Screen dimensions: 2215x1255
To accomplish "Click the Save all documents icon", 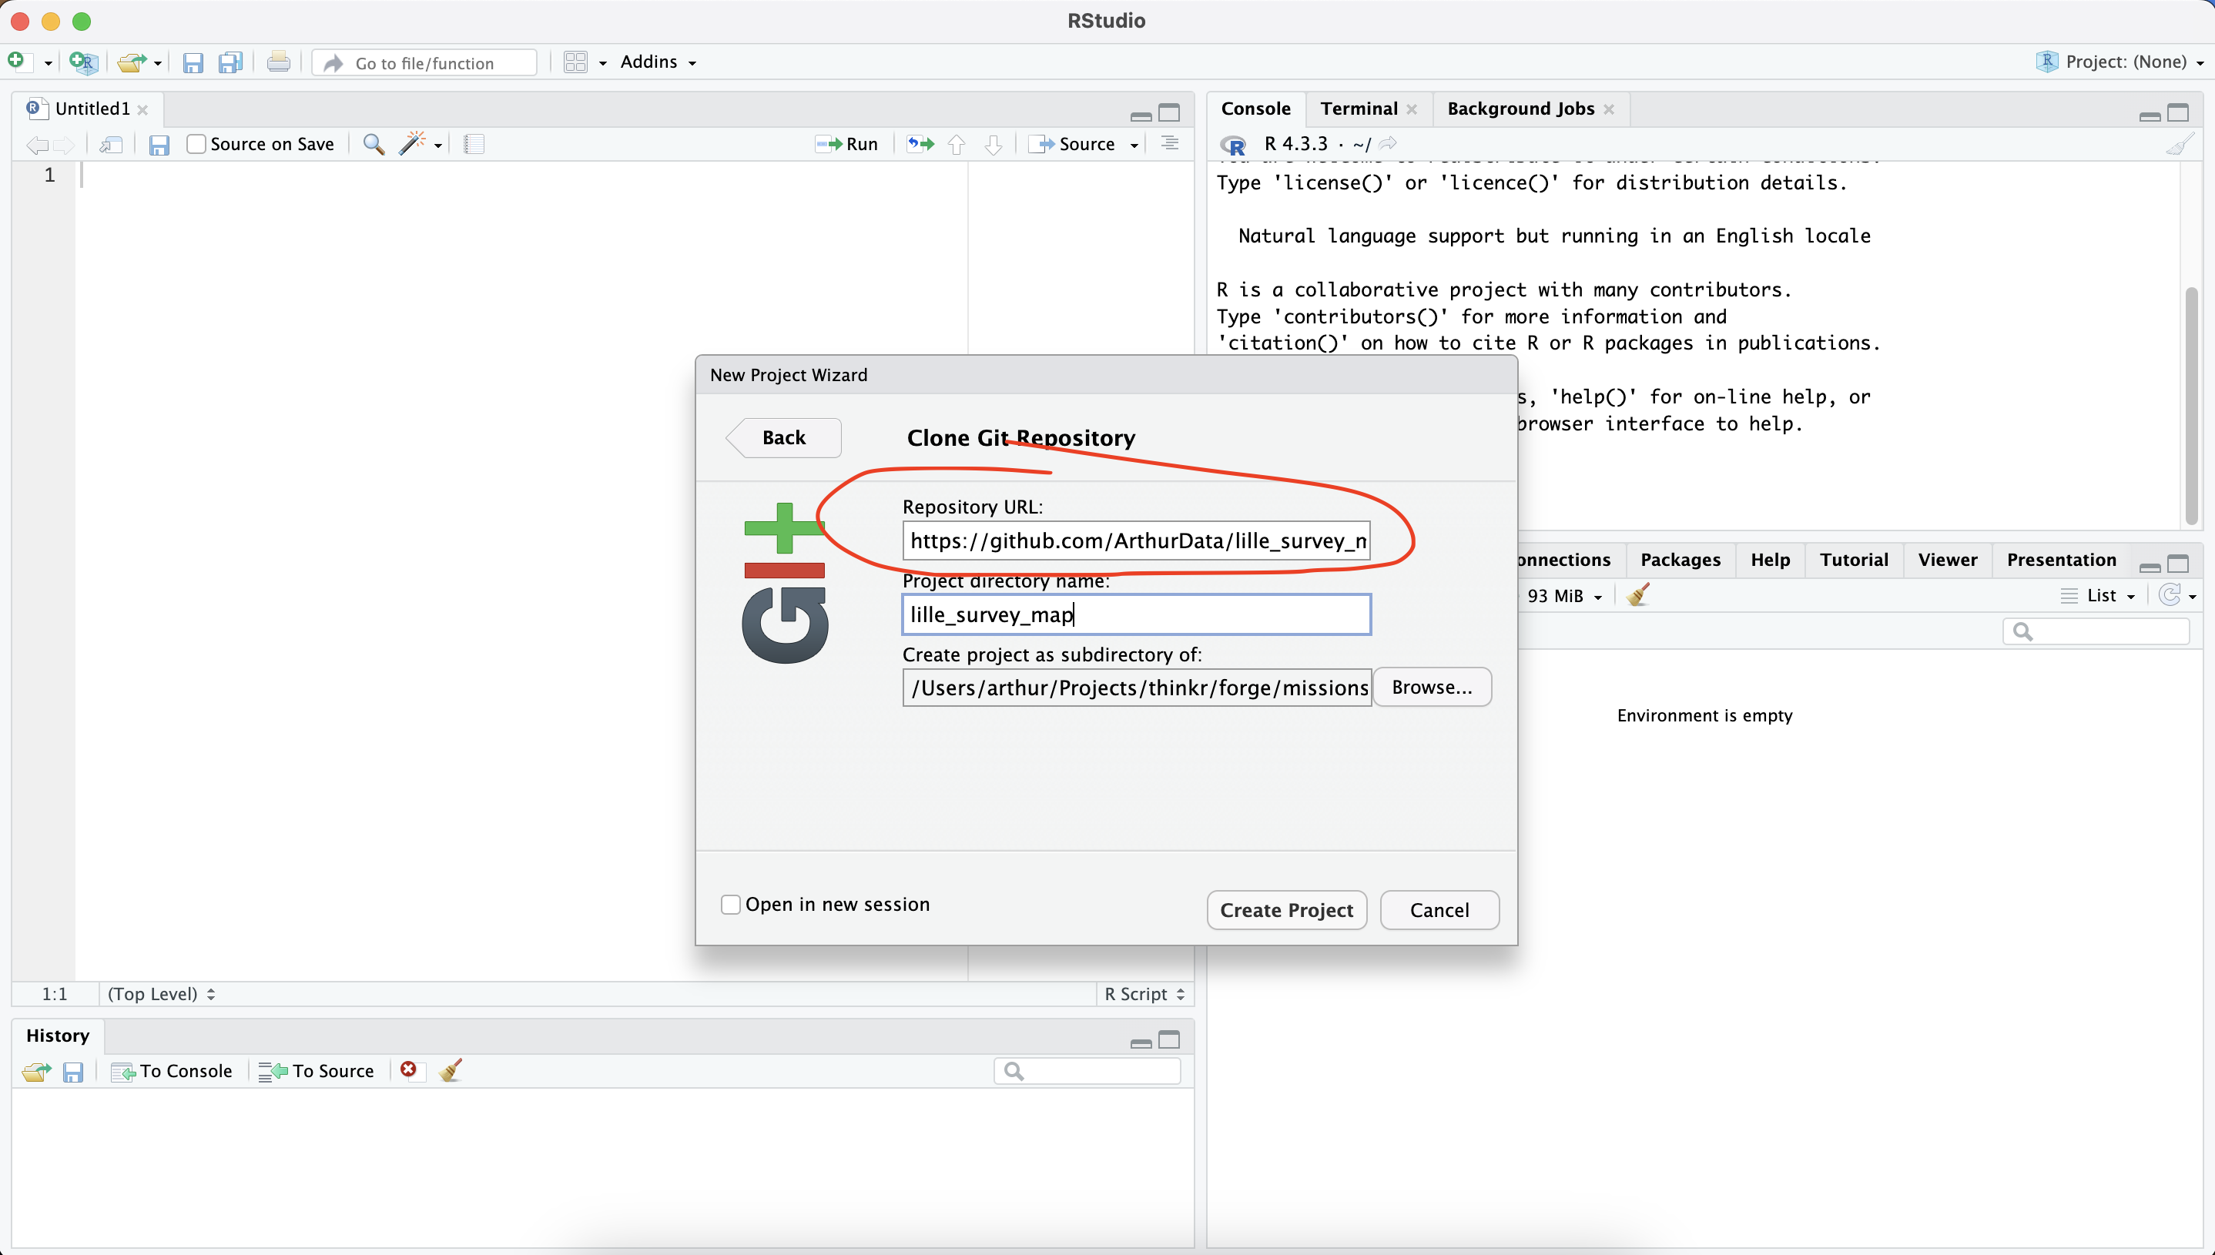I will (x=230, y=62).
